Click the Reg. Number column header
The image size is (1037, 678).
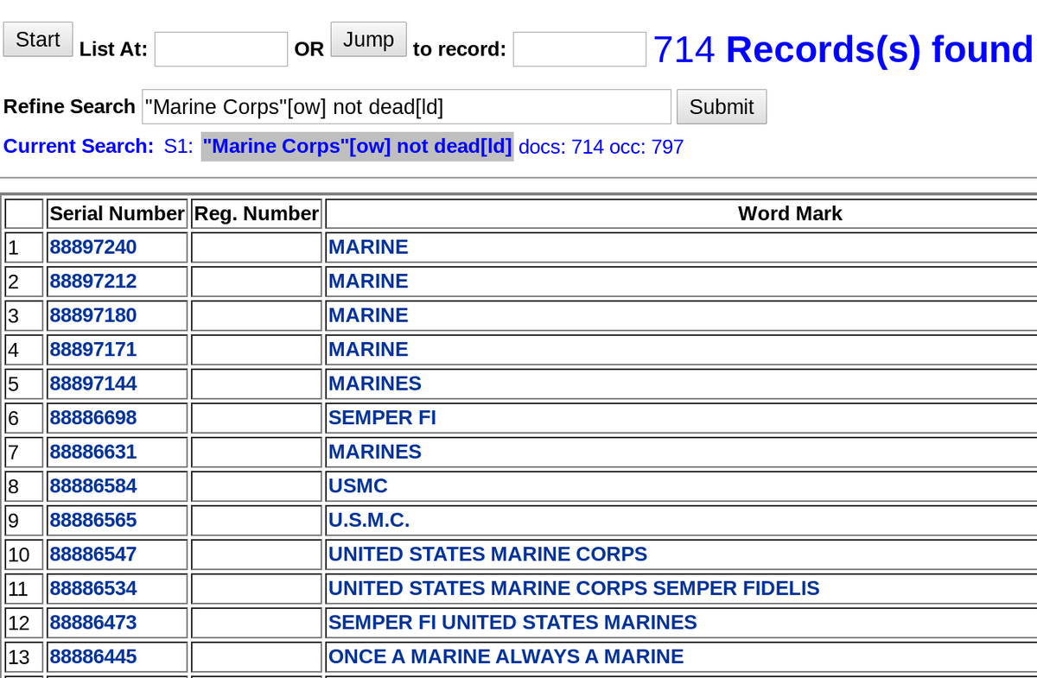[x=257, y=213]
